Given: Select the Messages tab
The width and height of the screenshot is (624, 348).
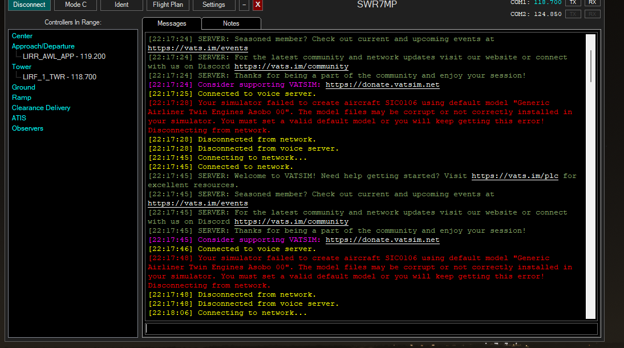Looking at the screenshot, I should 172,23.
